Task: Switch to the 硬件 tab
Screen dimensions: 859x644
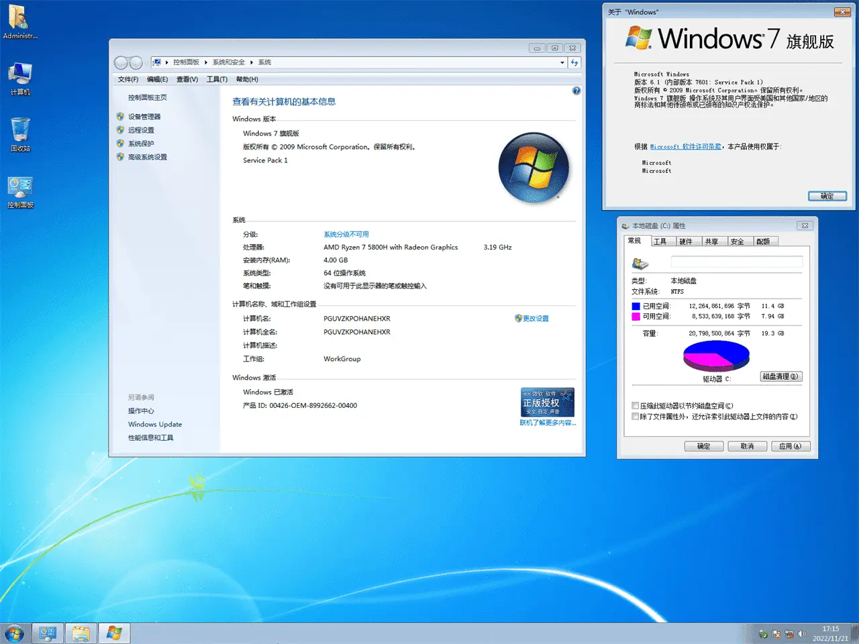Action: (685, 241)
